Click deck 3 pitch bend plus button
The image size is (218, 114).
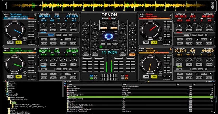tap(34, 76)
